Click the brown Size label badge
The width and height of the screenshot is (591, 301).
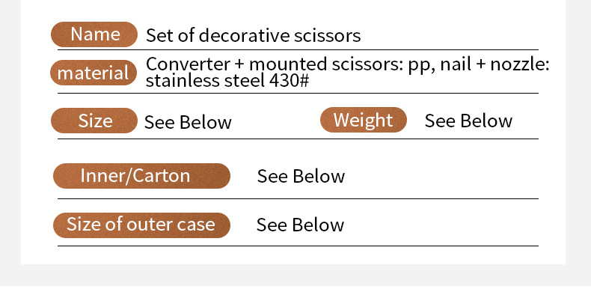94,121
